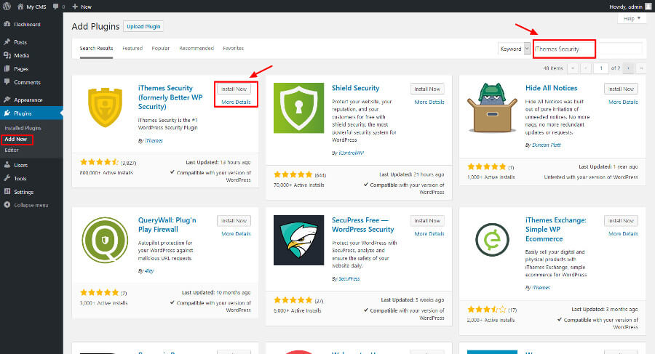
Task: Click the iThemes Exchange plugin logo
Action: [492, 240]
